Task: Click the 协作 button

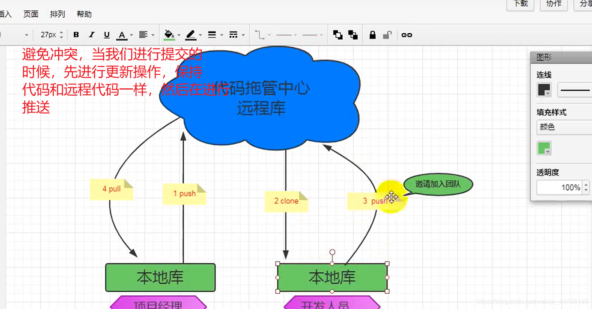Action: coord(554,4)
